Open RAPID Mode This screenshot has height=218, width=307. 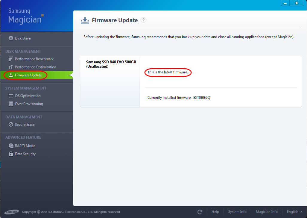pos(25,146)
